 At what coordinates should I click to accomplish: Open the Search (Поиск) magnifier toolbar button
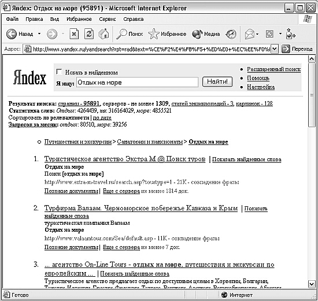130,34
